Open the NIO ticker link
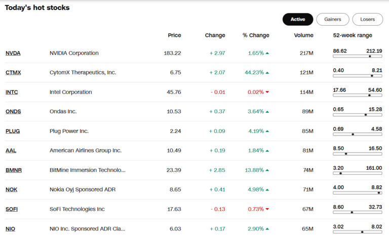 10,229
